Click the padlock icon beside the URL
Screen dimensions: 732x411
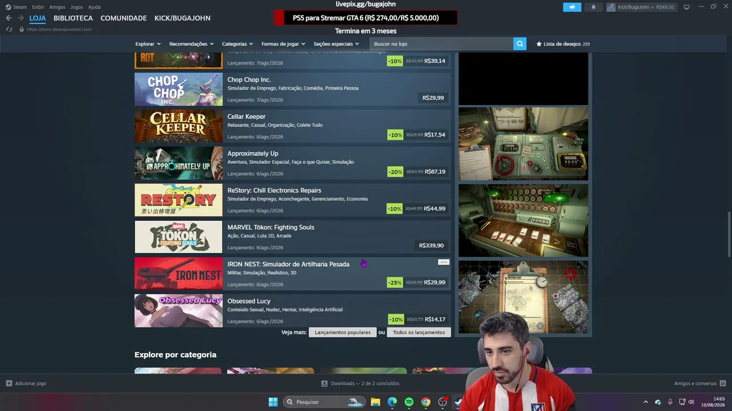tap(22, 29)
